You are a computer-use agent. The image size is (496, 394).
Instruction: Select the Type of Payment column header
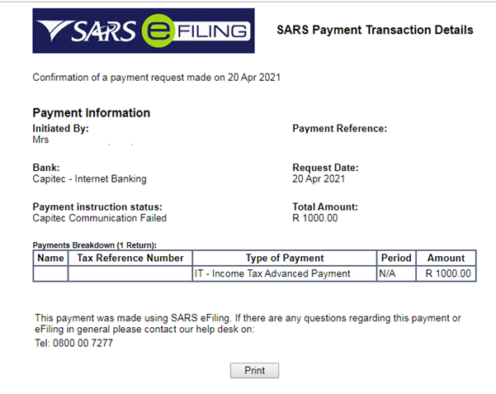point(285,258)
